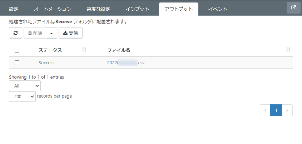Click the ステータス column header
The height and width of the screenshot is (144, 302).
(x=50, y=50)
